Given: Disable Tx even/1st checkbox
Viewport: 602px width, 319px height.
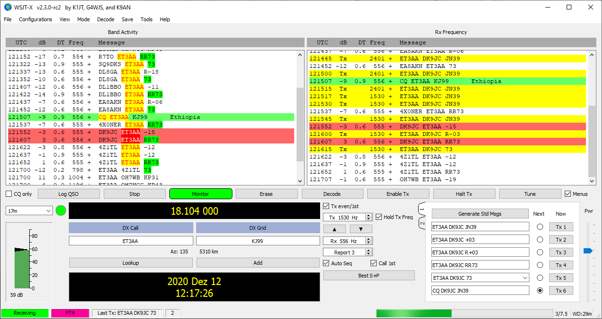Looking at the screenshot, I should point(326,206).
